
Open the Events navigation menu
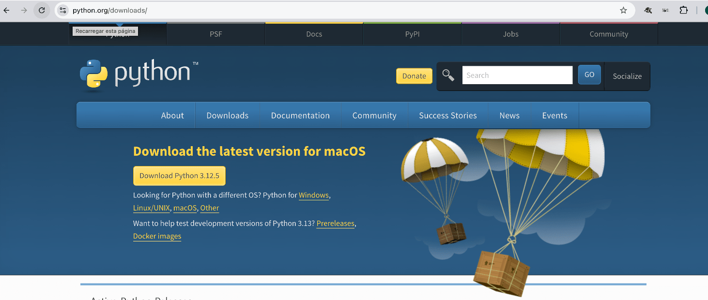pyautogui.click(x=554, y=115)
